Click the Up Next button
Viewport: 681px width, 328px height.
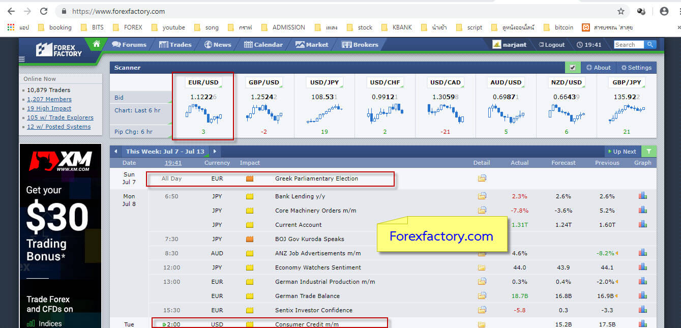click(x=621, y=152)
